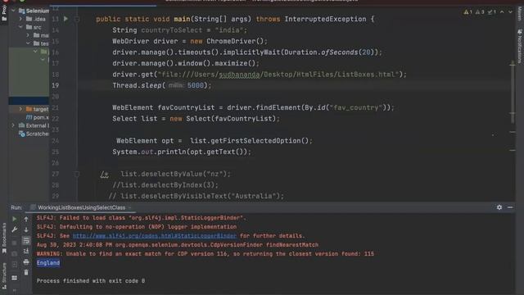Fold the main method in the gutter
The height and width of the screenshot is (295, 524).
point(77,19)
